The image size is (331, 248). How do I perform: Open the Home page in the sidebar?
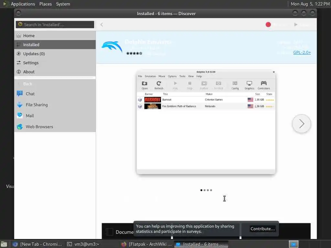pyautogui.click(x=55, y=36)
